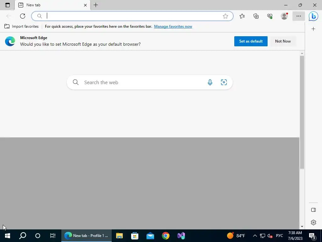Open the profile account menu
322x242 pixels.
click(x=284, y=16)
